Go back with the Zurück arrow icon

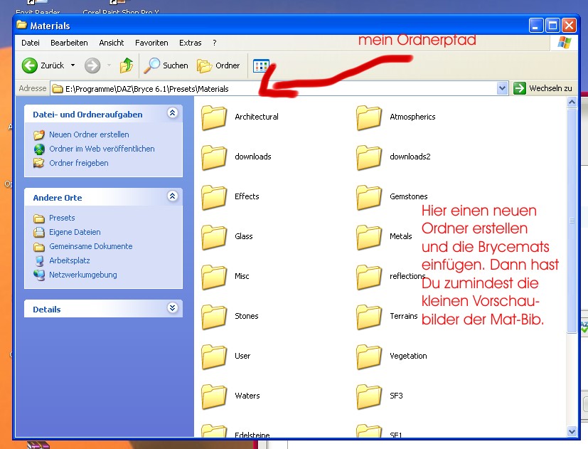(29, 65)
